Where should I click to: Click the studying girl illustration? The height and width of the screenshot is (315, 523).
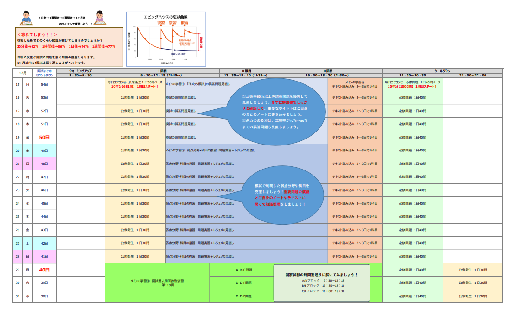[x=99, y=18]
